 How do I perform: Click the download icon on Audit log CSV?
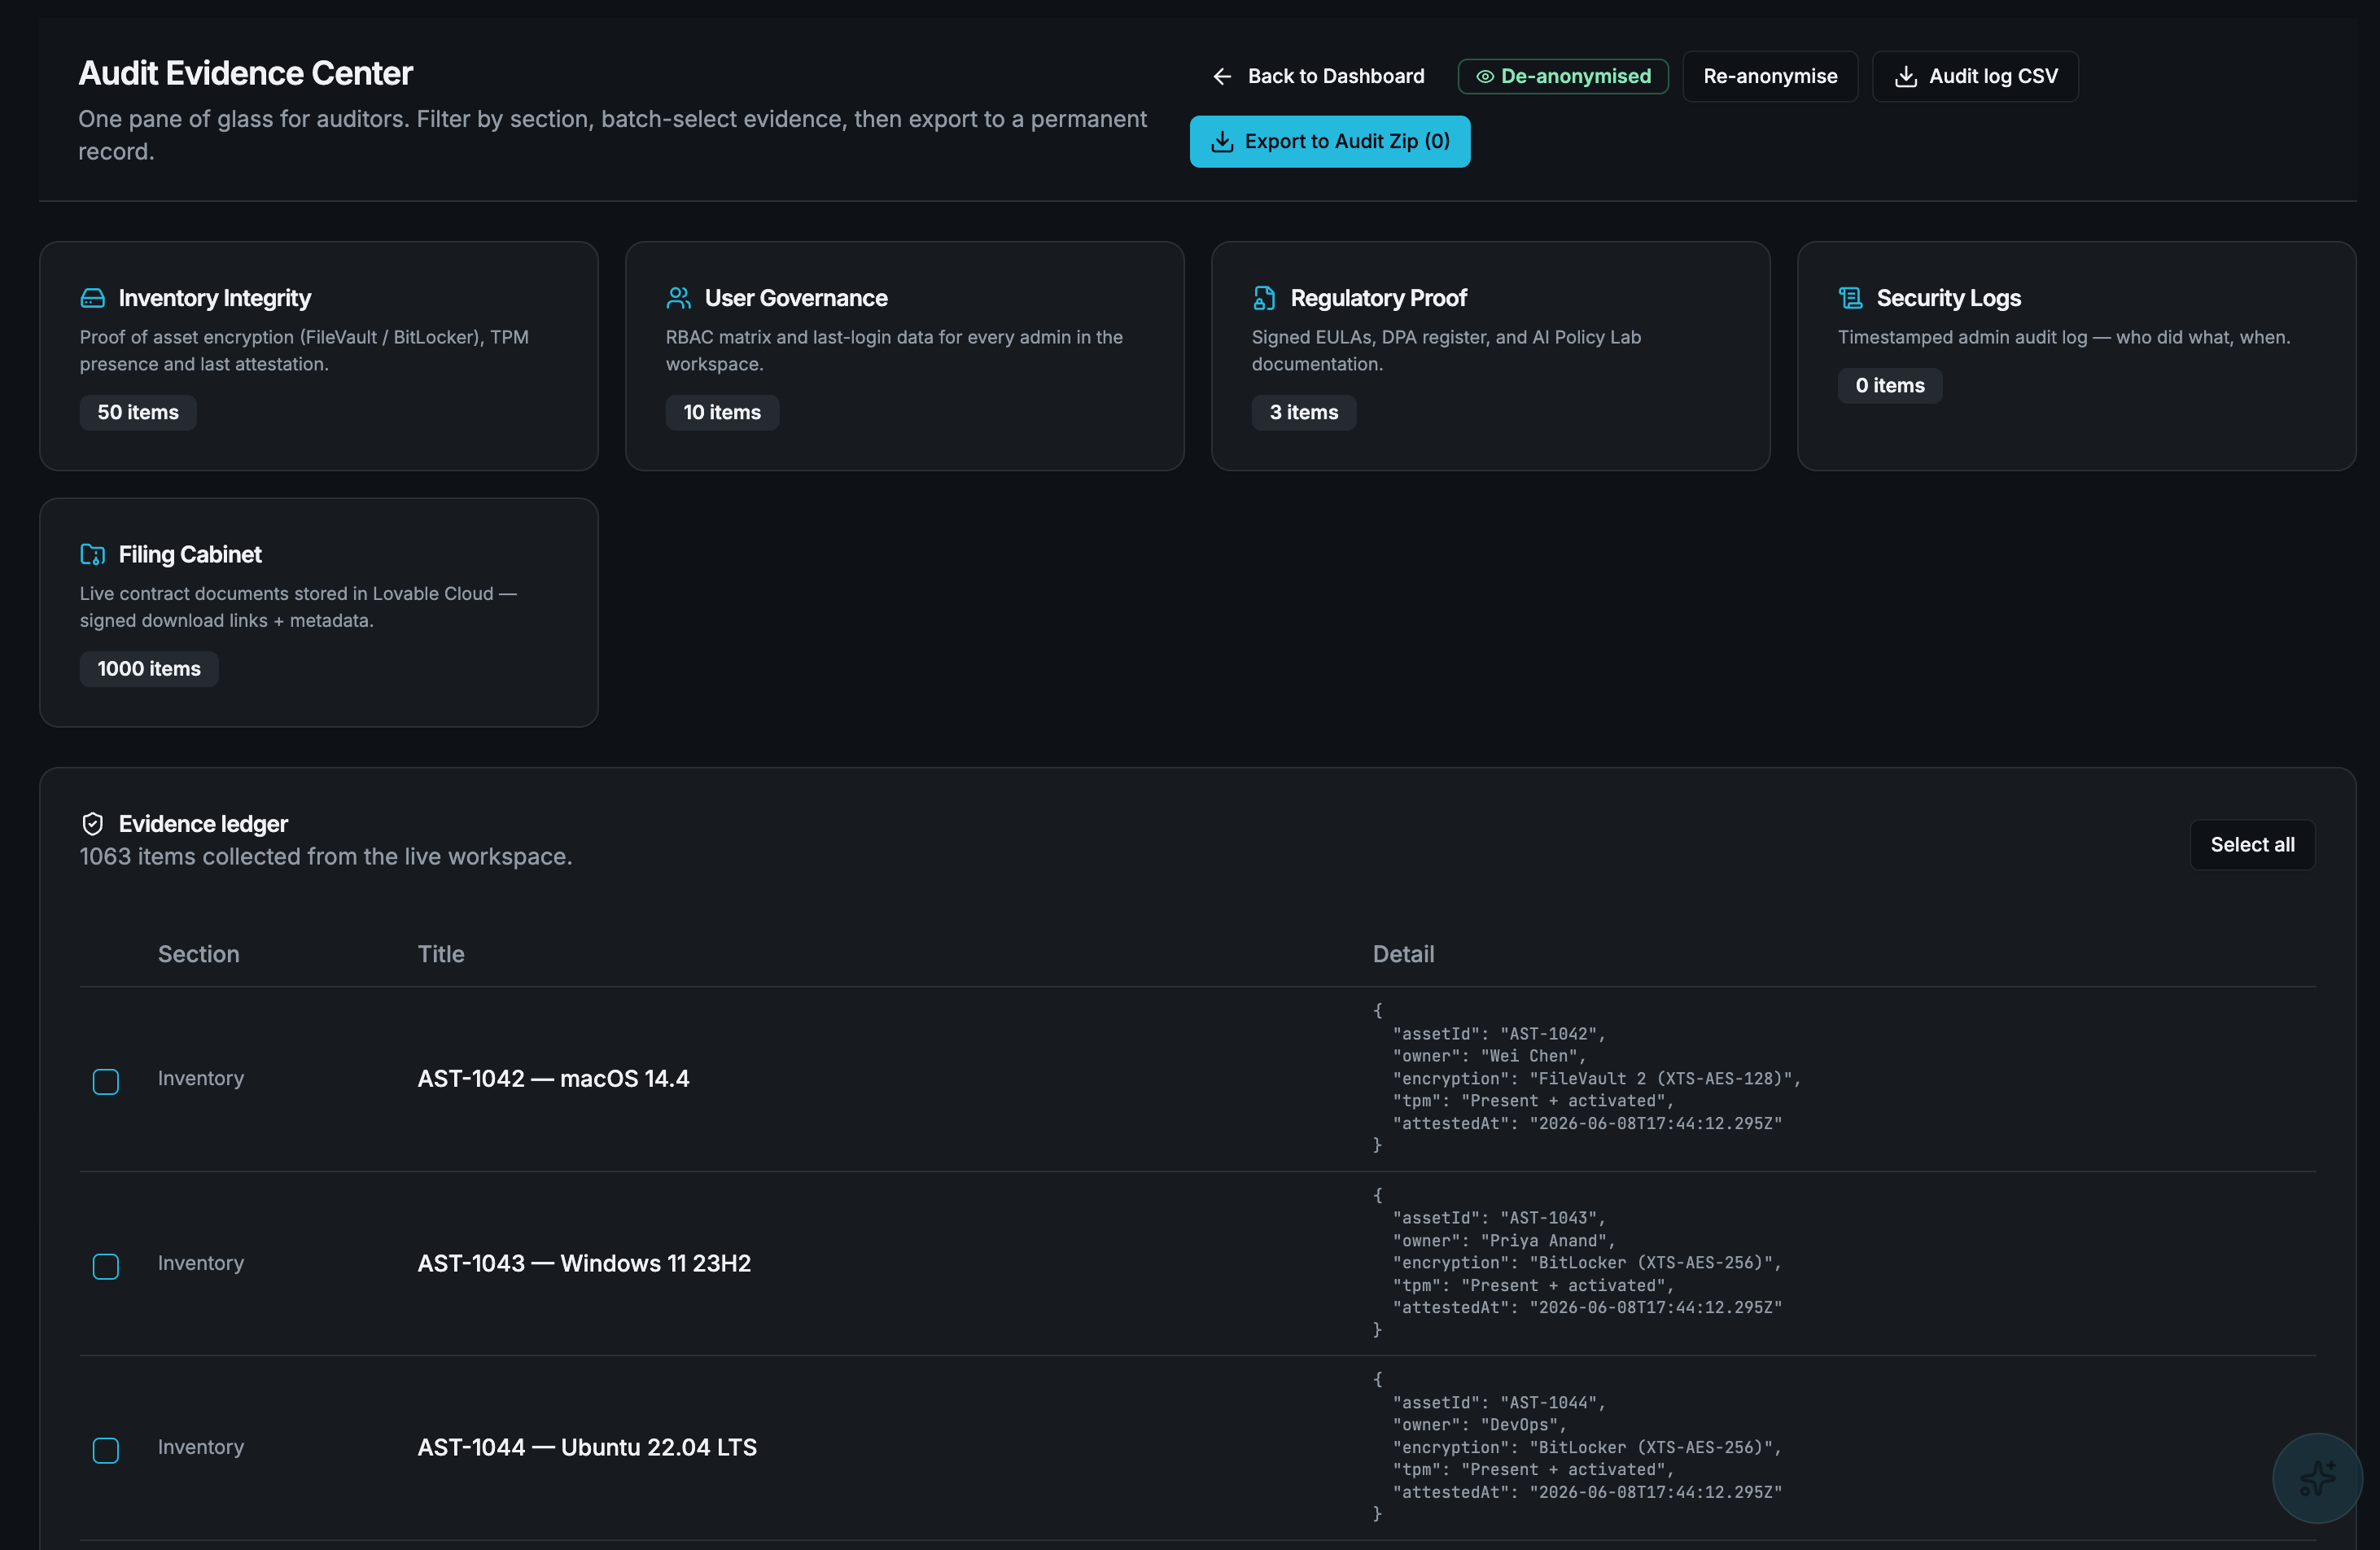pyautogui.click(x=1906, y=76)
